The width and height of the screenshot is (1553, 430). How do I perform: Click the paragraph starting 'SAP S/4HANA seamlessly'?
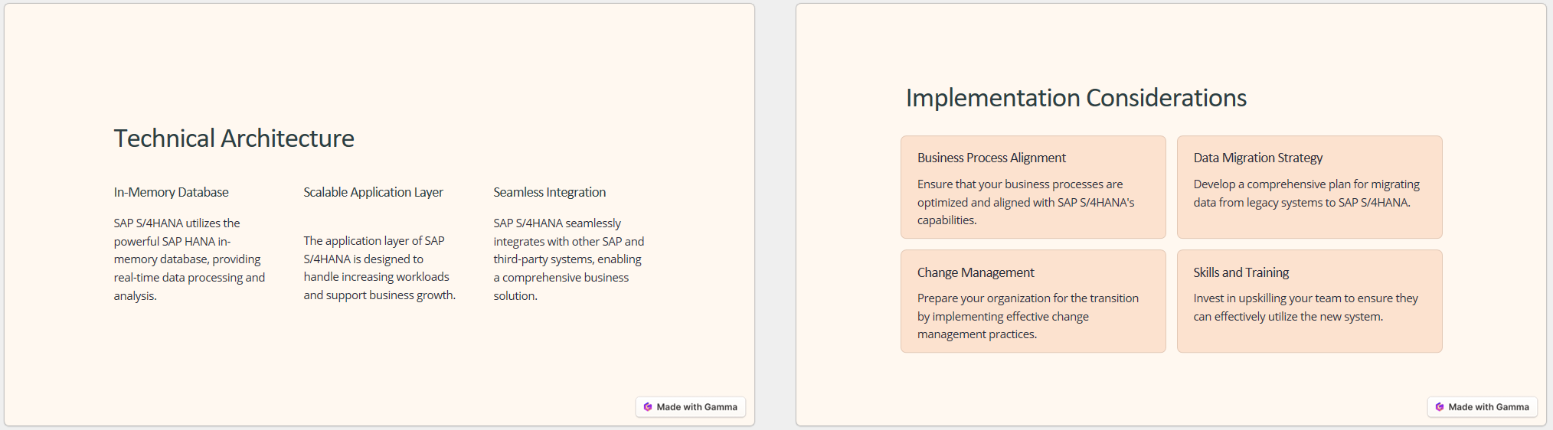(568, 259)
